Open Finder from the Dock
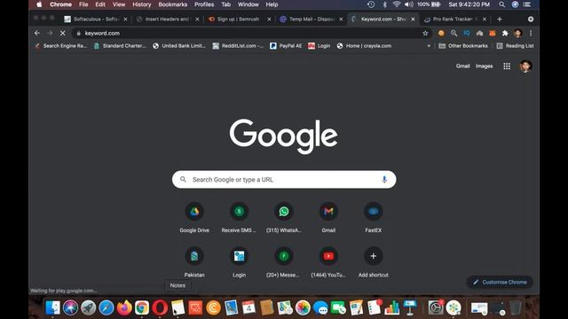The image size is (568, 319). pyautogui.click(x=53, y=307)
